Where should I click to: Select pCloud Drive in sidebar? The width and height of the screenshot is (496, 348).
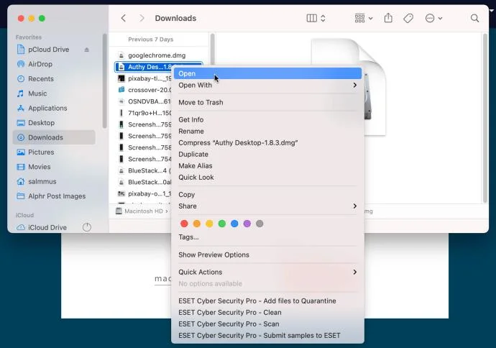48,50
